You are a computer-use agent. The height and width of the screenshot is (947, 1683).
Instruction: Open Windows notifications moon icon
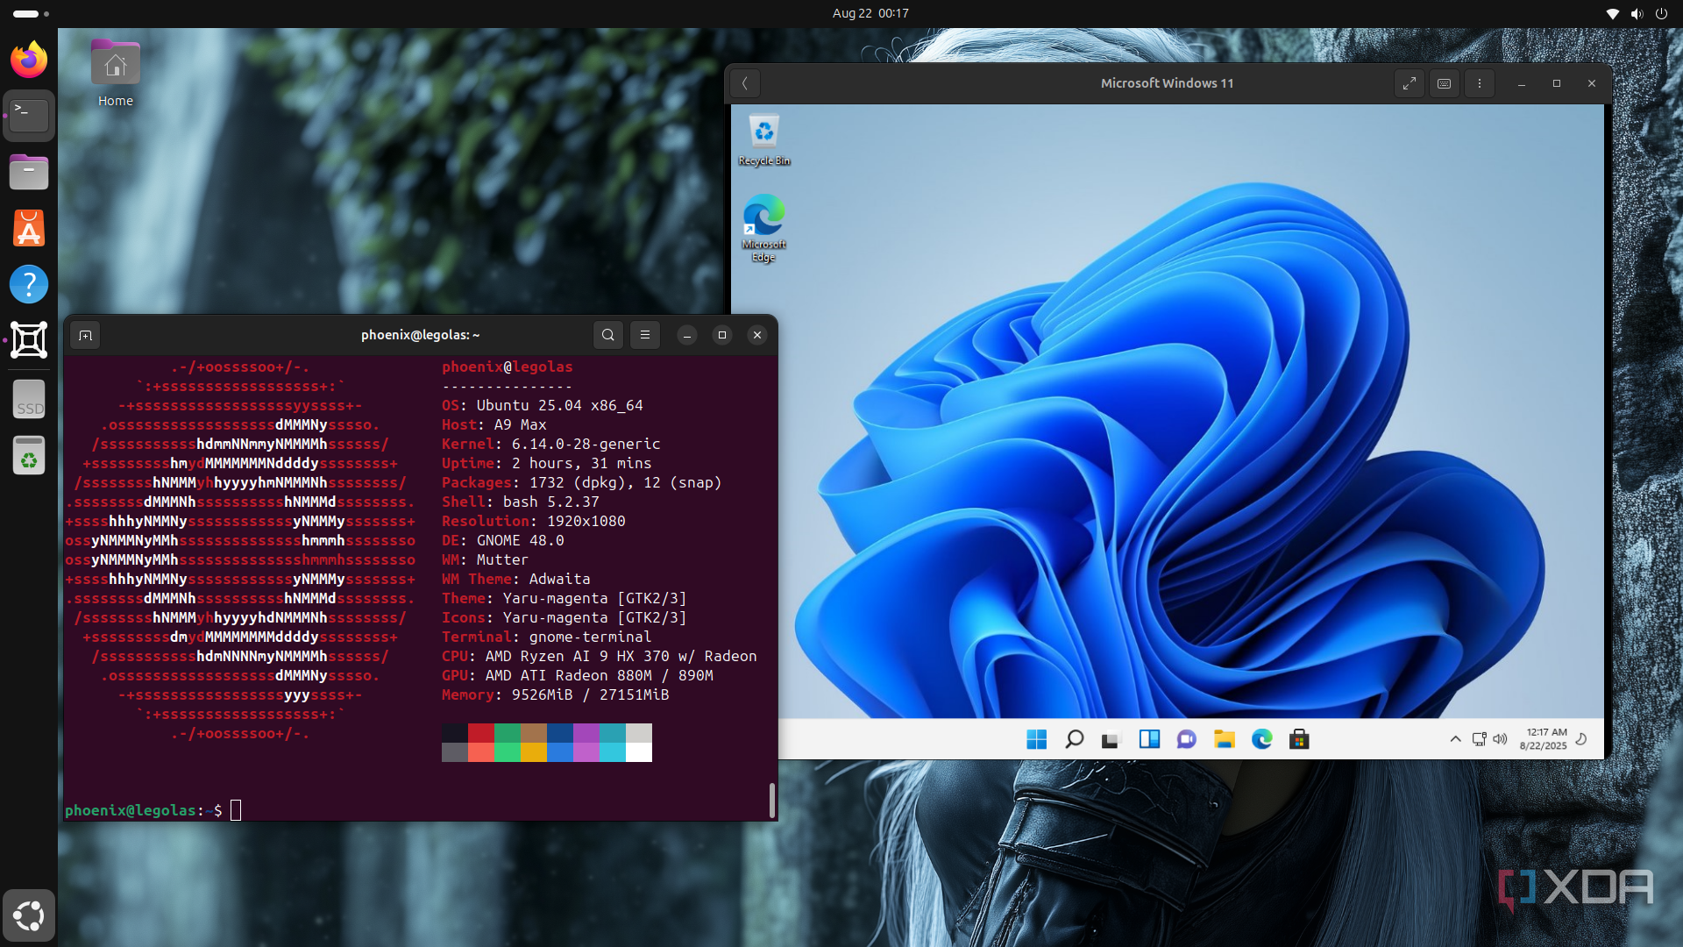click(1582, 739)
